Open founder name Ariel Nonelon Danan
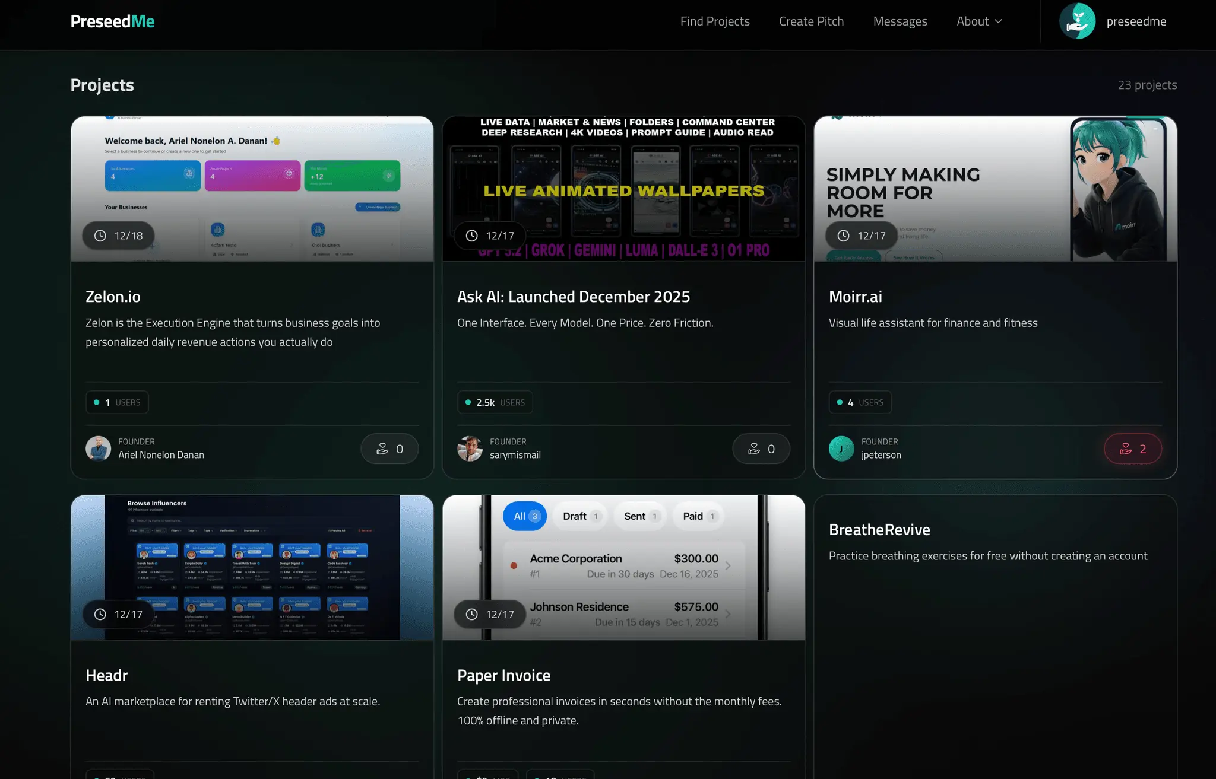 click(x=161, y=455)
